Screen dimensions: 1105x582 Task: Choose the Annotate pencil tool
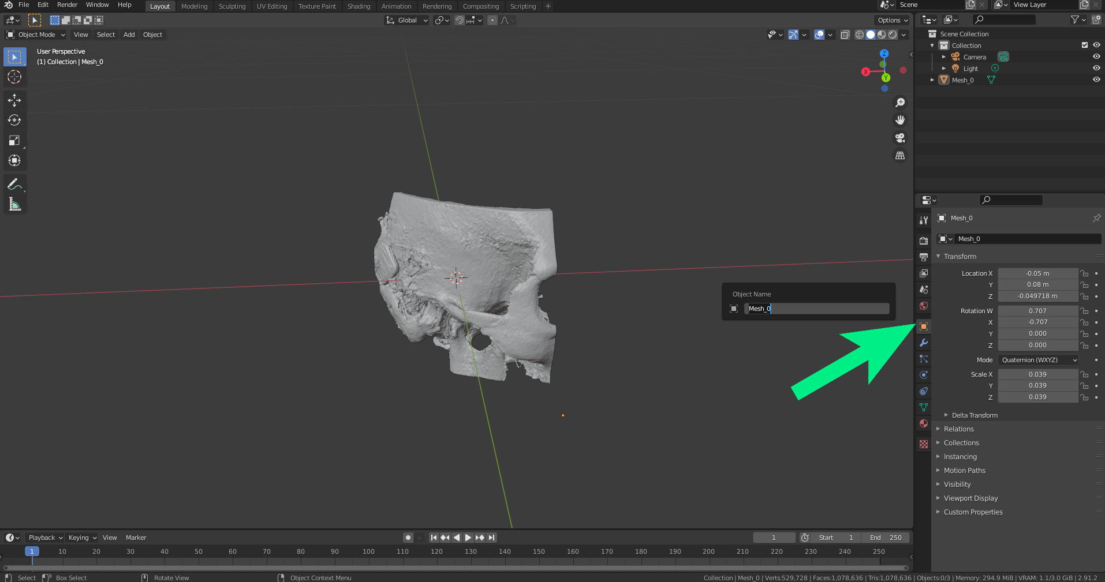[14, 185]
